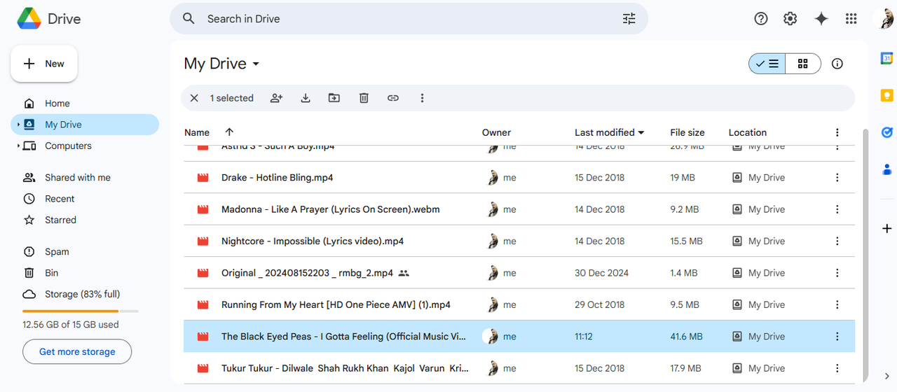
Task: Open advanced search filter options icon
Action: 629,19
